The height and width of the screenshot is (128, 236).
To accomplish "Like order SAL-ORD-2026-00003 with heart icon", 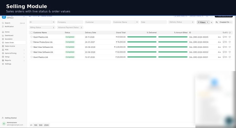I will (230, 47).
